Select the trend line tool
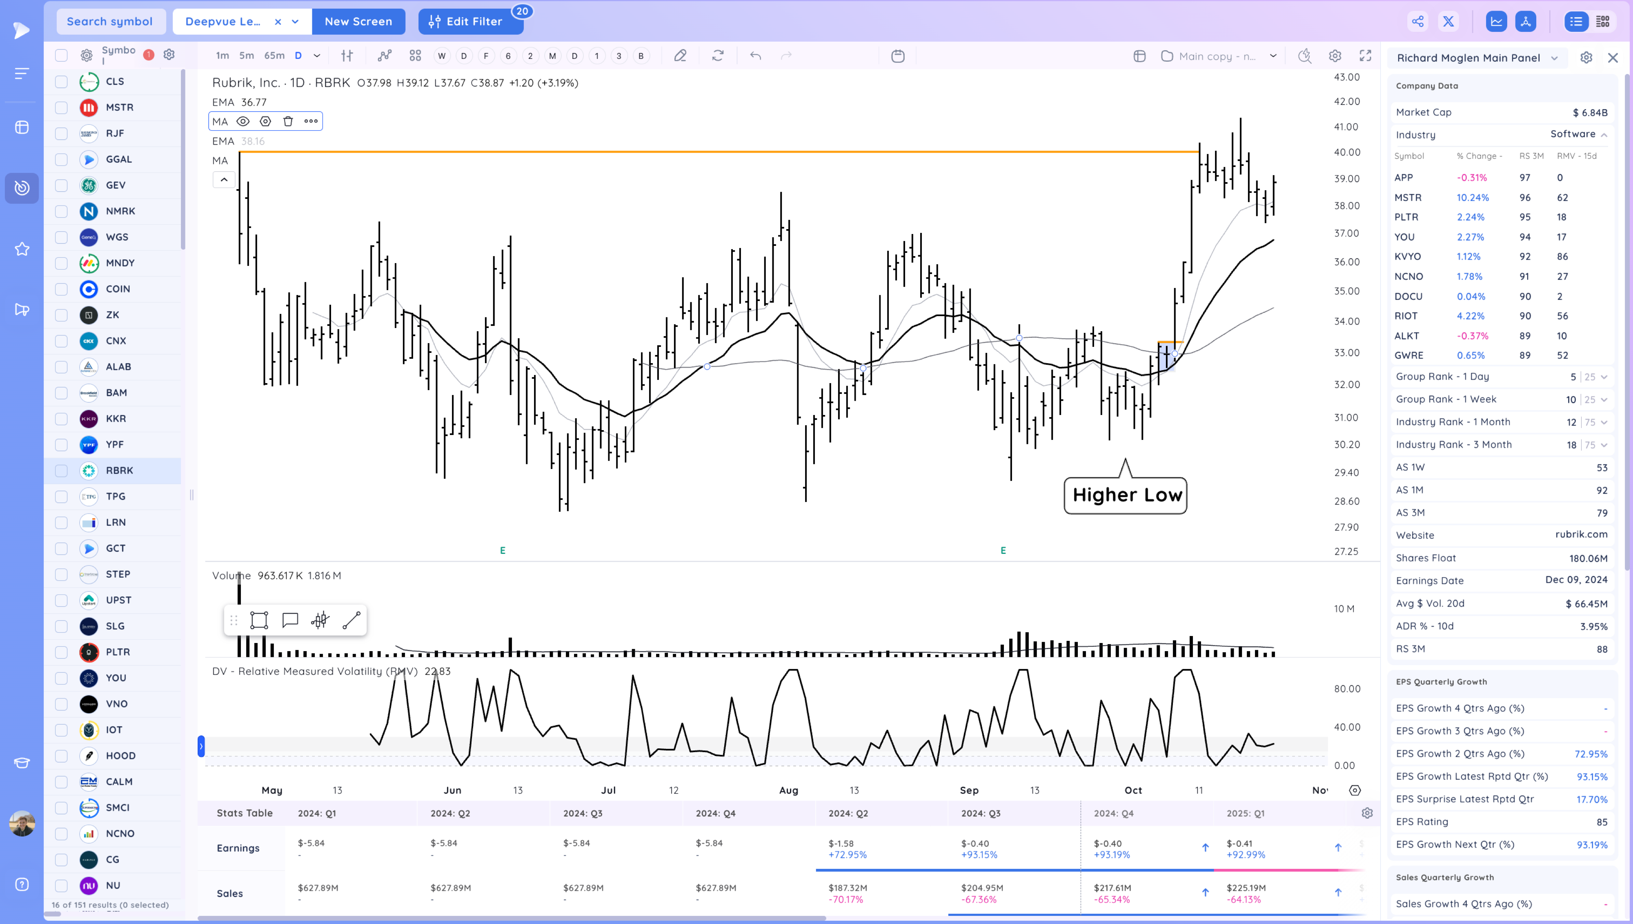Image resolution: width=1633 pixels, height=924 pixels. [352, 620]
